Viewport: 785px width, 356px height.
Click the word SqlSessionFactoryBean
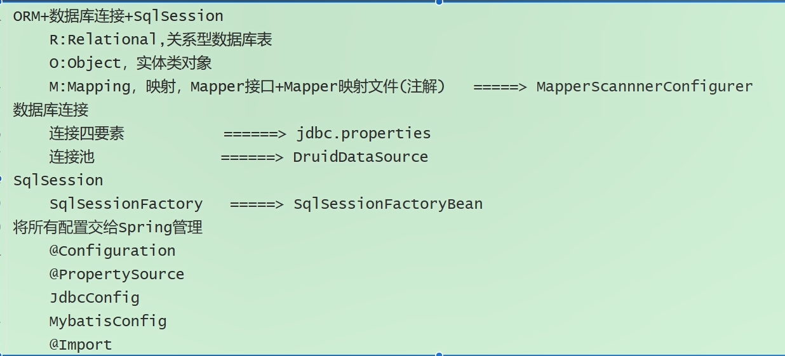click(x=388, y=204)
